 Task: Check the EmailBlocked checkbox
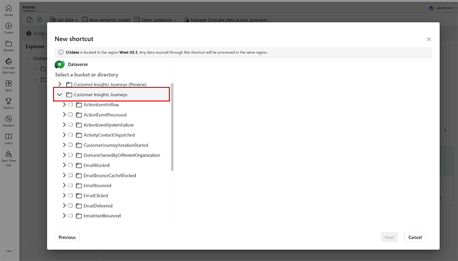[x=70, y=165]
